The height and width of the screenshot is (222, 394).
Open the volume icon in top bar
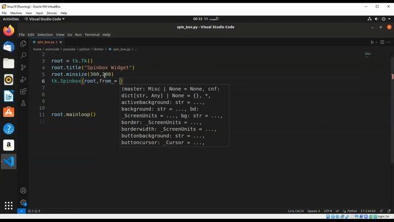pyautogui.click(x=376, y=19)
